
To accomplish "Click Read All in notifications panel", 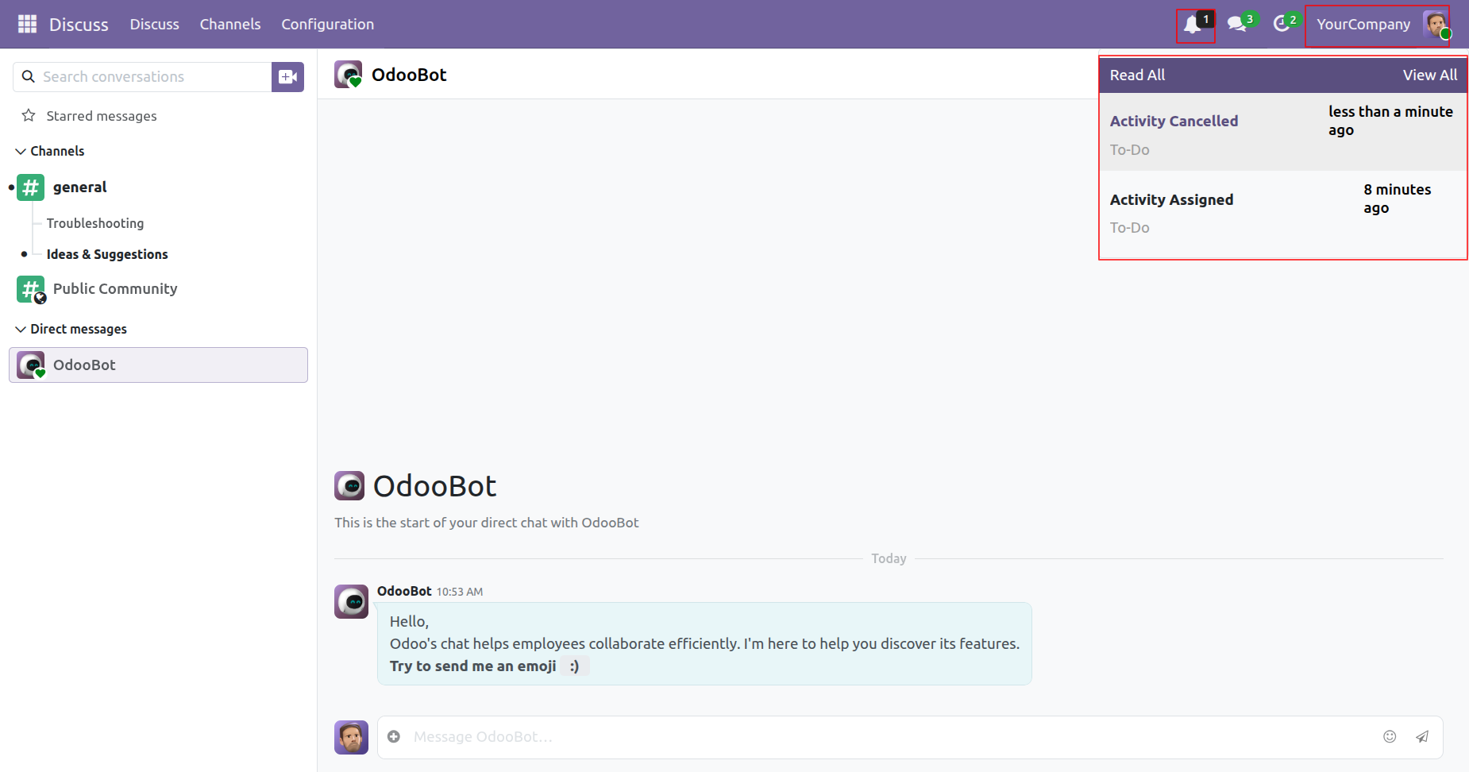I will point(1137,75).
